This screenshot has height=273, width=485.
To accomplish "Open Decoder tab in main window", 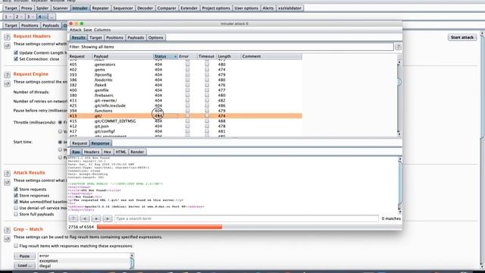I will (x=145, y=8).
